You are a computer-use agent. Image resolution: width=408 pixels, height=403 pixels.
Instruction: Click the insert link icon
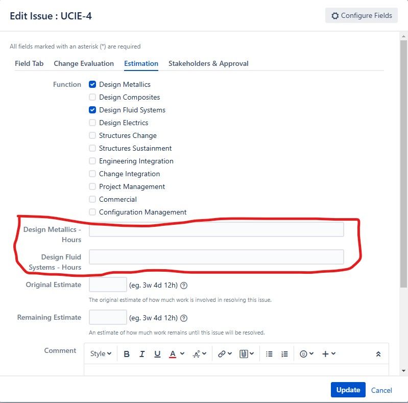(x=222, y=354)
